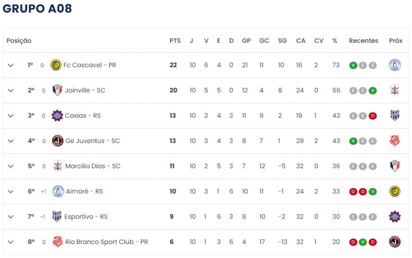Expand the Fc Cascavel row chevron
The image size is (412, 258).
coord(11,65)
